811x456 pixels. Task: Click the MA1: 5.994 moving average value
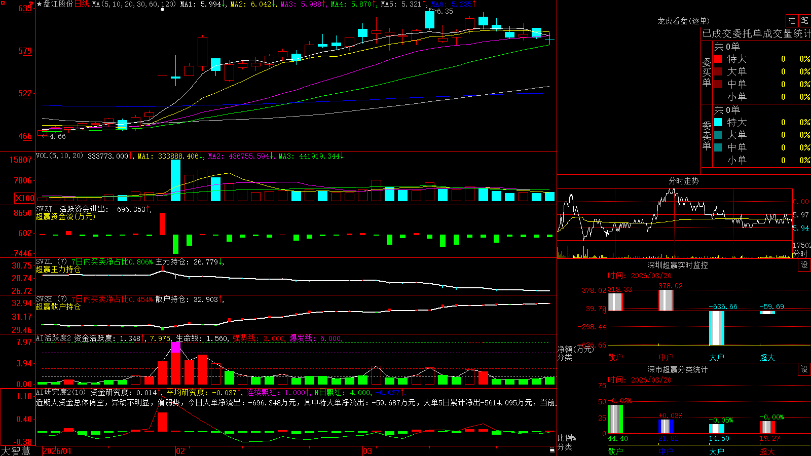point(203,4)
